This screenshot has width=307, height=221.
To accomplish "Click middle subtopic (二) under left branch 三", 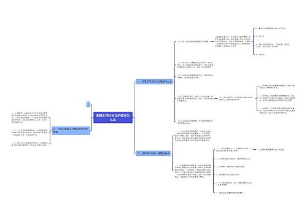I will pyautogui.click(x=29, y=133).
